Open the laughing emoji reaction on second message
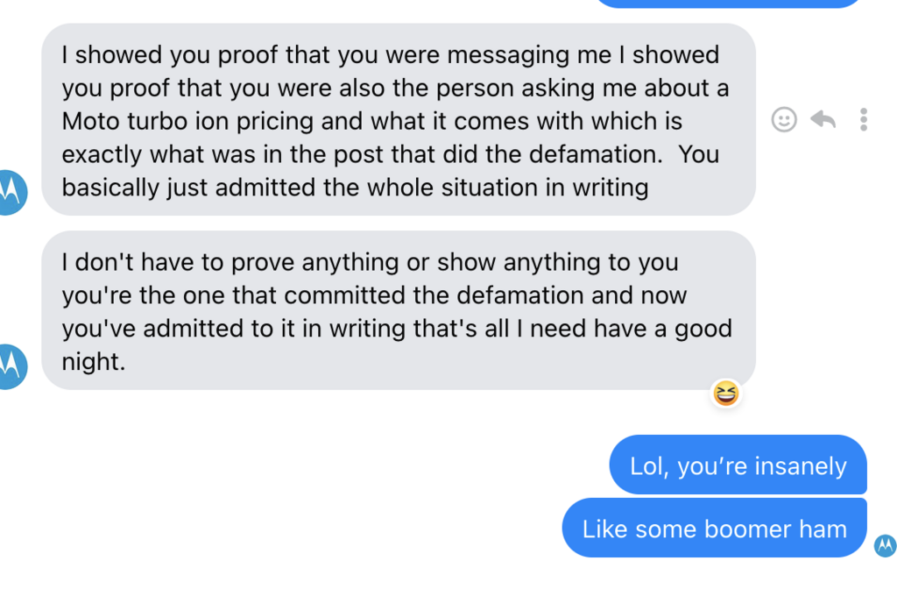Screen dimensions: 897x589 (726, 394)
